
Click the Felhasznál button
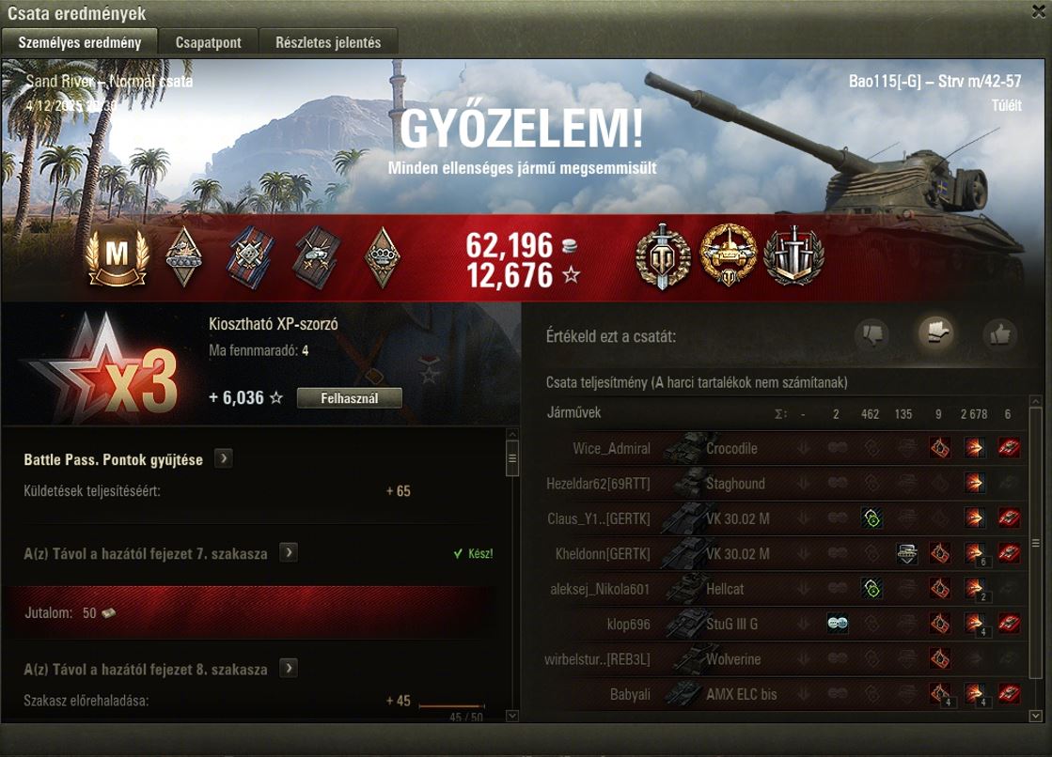350,397
